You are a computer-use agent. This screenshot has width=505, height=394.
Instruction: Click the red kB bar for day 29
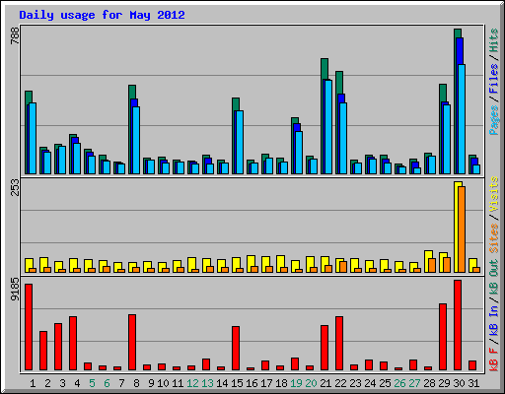click(x=443, y=337)
